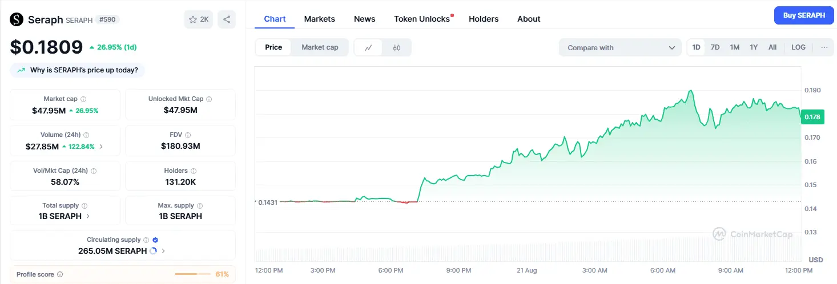Click info icon next to Max. supply
This screenshot has height=284, width=837.
coord(200,206)
